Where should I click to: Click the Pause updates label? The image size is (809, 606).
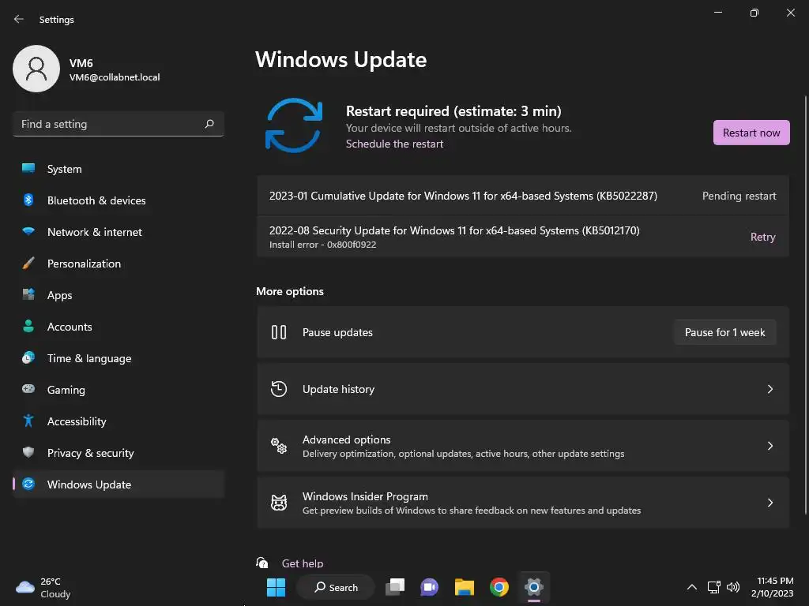click(x=337, y=332)
